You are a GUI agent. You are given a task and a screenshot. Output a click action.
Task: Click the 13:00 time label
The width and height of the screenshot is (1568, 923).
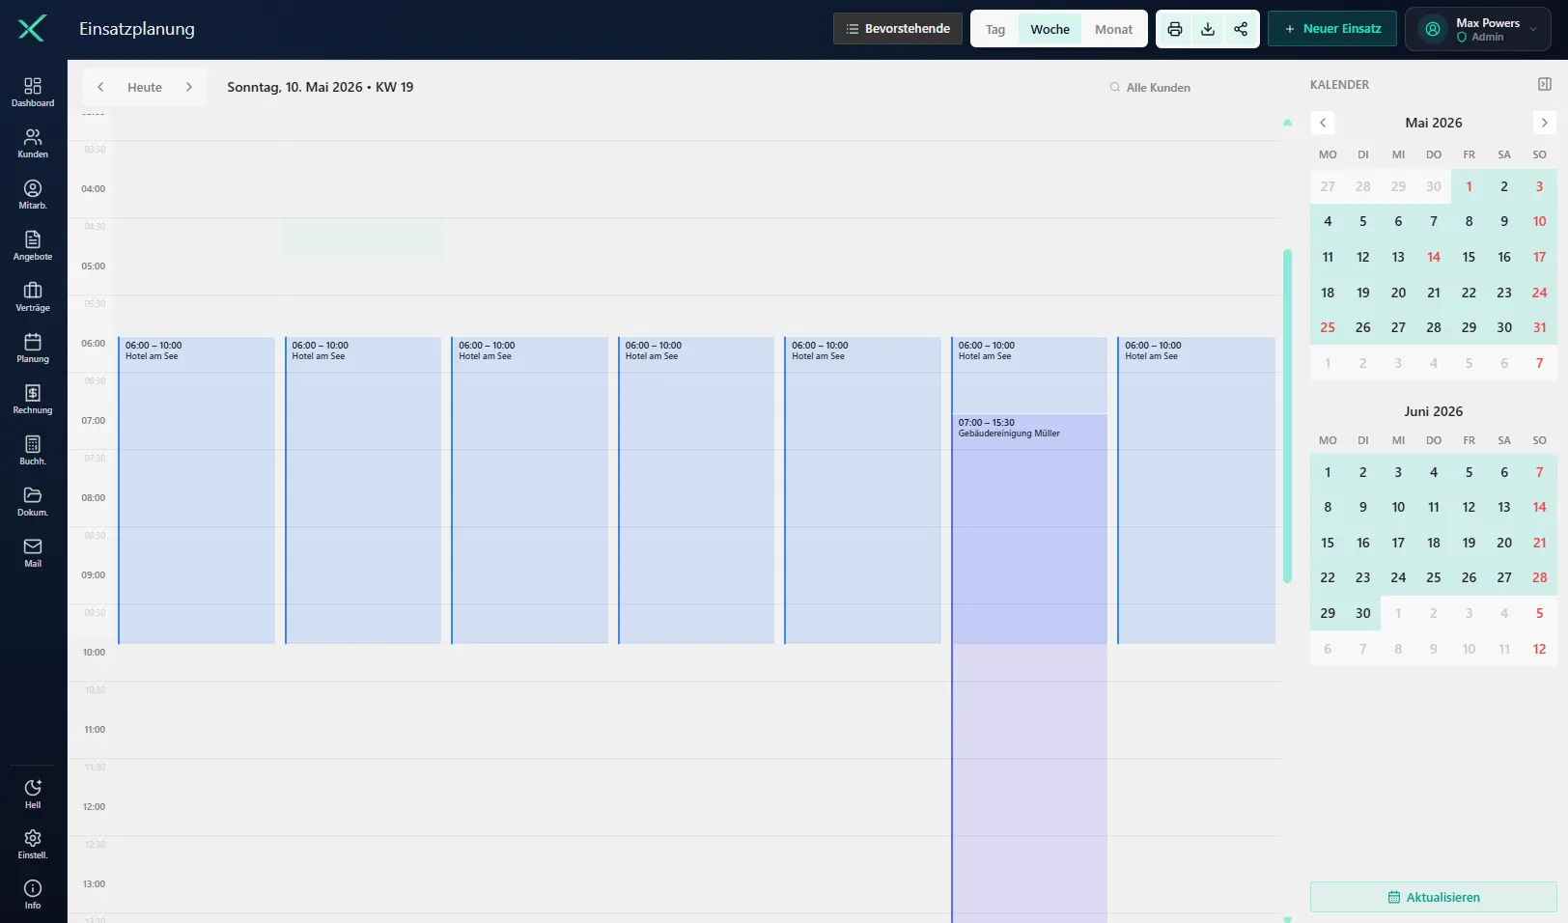pos(94,884)
